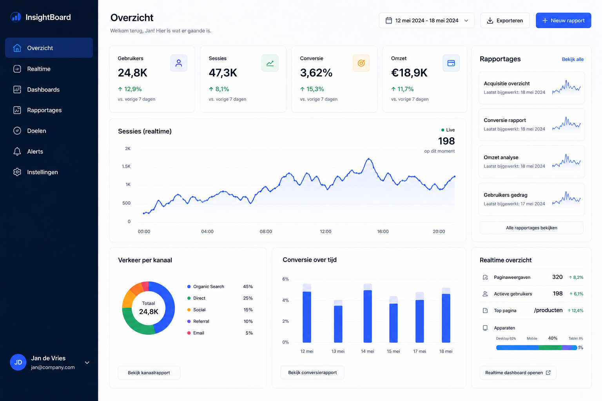This screenshot has width=602, height=401.
Task: Open the date range dropdown
Action: (x=426, y=20)
